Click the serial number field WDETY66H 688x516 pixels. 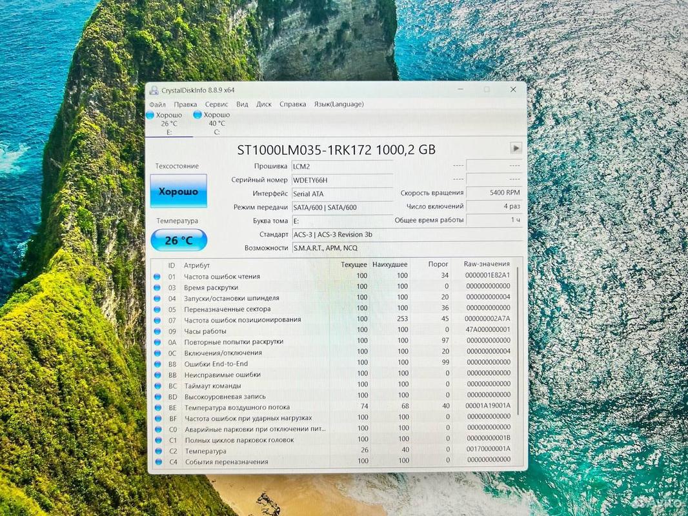click(341, 180)
